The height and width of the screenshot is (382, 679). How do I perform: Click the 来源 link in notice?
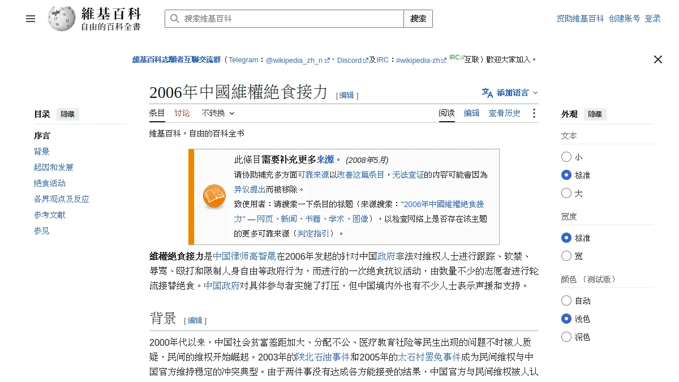click(325, 160)
